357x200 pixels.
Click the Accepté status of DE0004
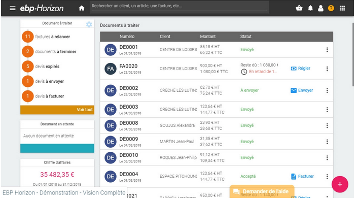pos(248,176)
